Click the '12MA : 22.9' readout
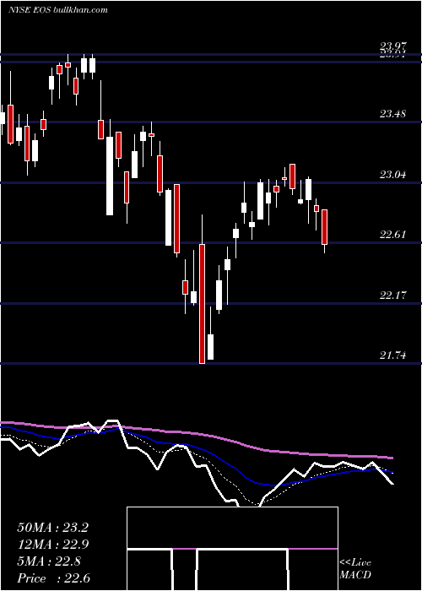The image size is (422, 591). click(x=52, y=545)
